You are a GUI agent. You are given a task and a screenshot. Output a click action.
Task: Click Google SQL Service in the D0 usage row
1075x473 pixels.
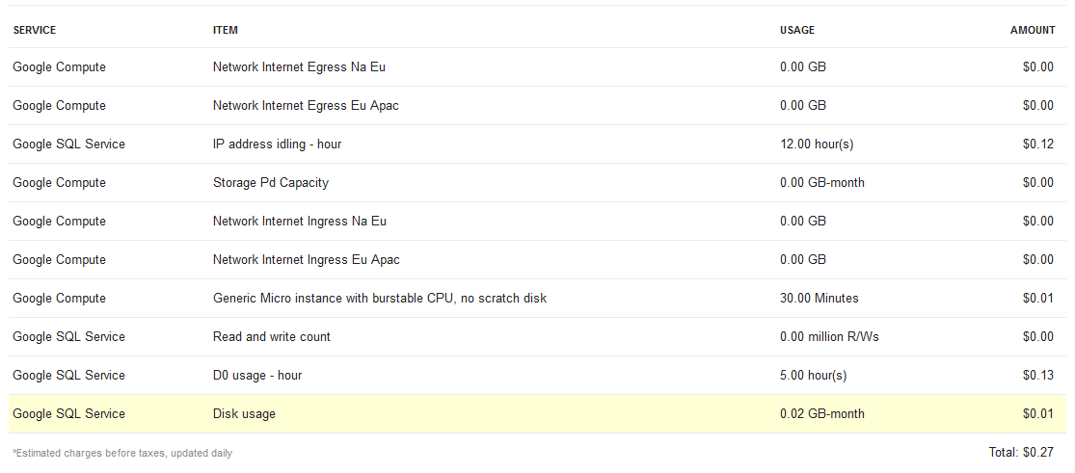coord(68,375)
